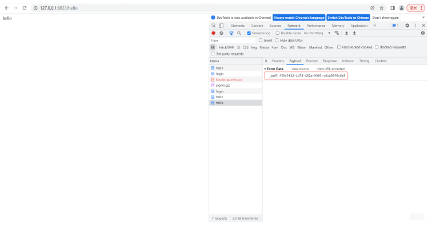Uncheck Preserve log checkbox

[249, 33]
